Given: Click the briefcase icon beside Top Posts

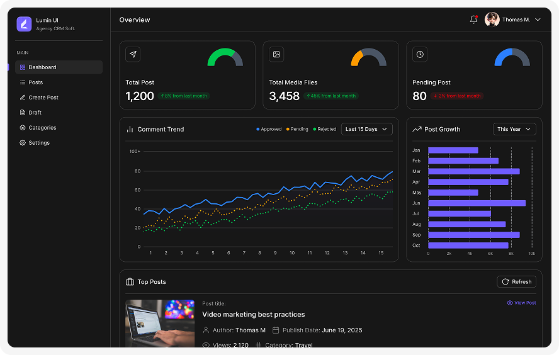Looking at the screenshot, I should click(130, 282).
